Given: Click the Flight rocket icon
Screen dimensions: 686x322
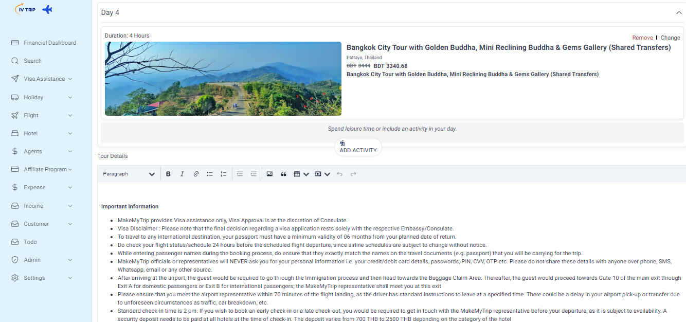Looking at the screenshot, I should click(15, 115).
